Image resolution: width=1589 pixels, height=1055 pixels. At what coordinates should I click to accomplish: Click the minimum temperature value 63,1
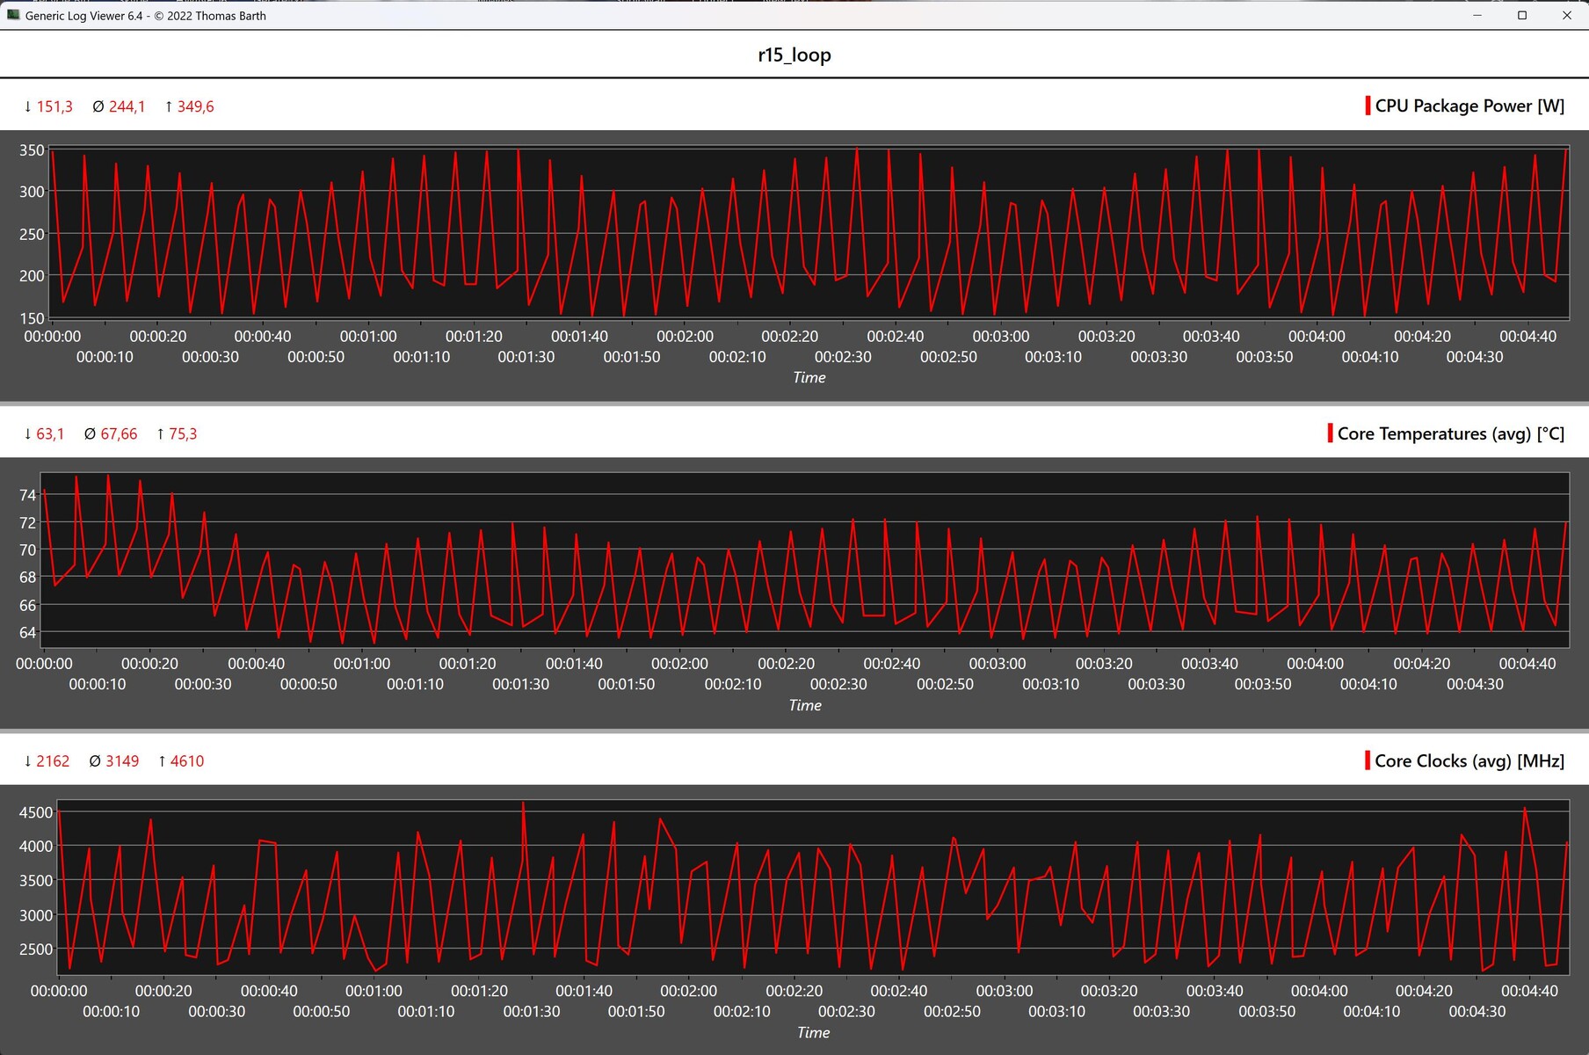[50, 433]
